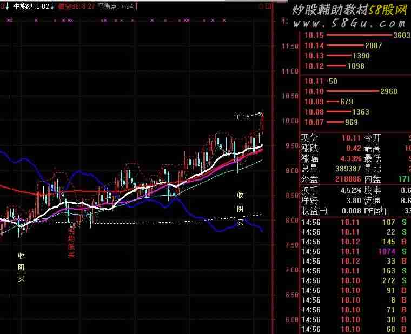Image resolution: width=411 pixels, height=334 pixels.
Task: Click the leftmost magenta x marker on top row
Action: point(9,21)
